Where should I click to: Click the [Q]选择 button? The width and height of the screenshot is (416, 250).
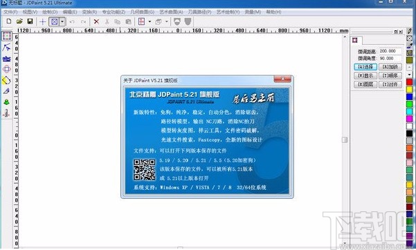(x=365, y=67)
